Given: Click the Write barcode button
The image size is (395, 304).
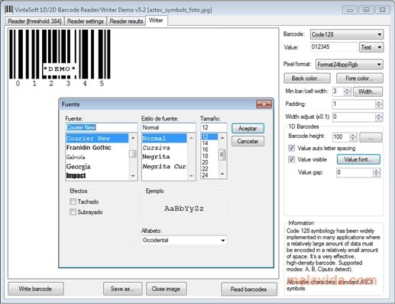Looking at the screenshot, I should 36,289.
